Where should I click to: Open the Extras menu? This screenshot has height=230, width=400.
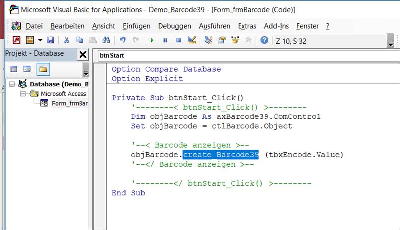(247, 26)
